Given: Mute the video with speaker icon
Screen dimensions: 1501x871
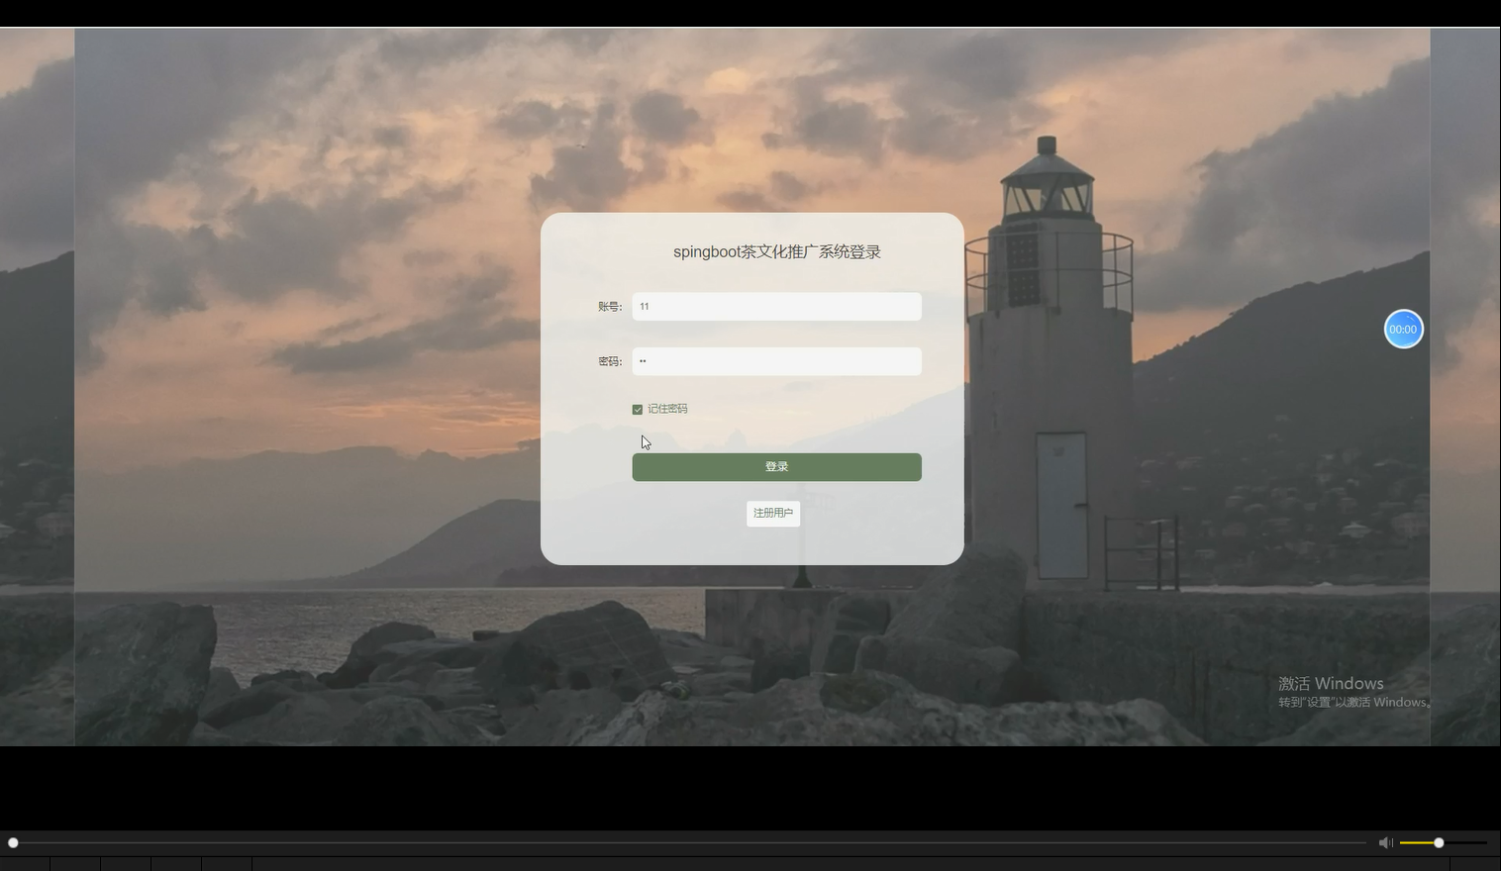Looking at the screenshot, I should (x=1385, y=842).
